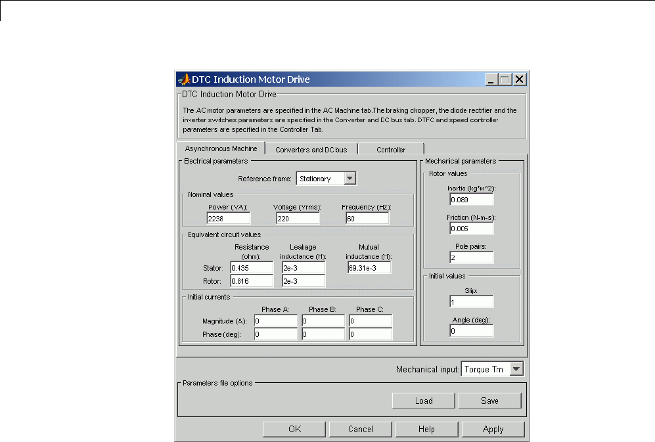Select the Pole pairs field
Viewport: 655px width, 442px height.
tap(472, 257)
